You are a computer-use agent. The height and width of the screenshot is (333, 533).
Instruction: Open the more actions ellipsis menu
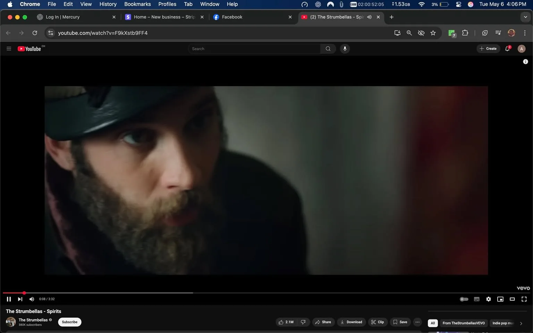tap(417, 322)
